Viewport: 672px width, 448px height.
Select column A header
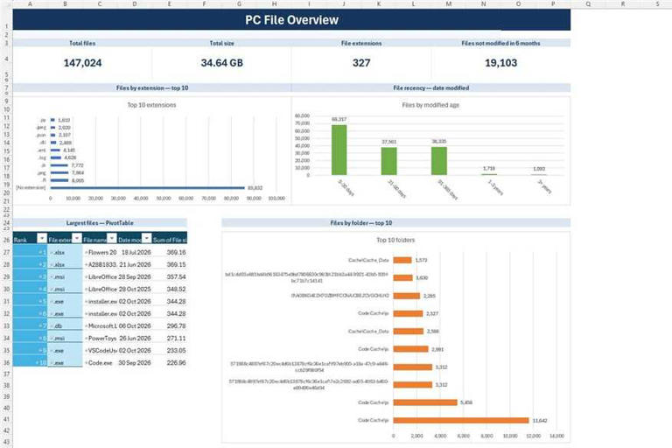pyautogui.click(x=30, y=3)
